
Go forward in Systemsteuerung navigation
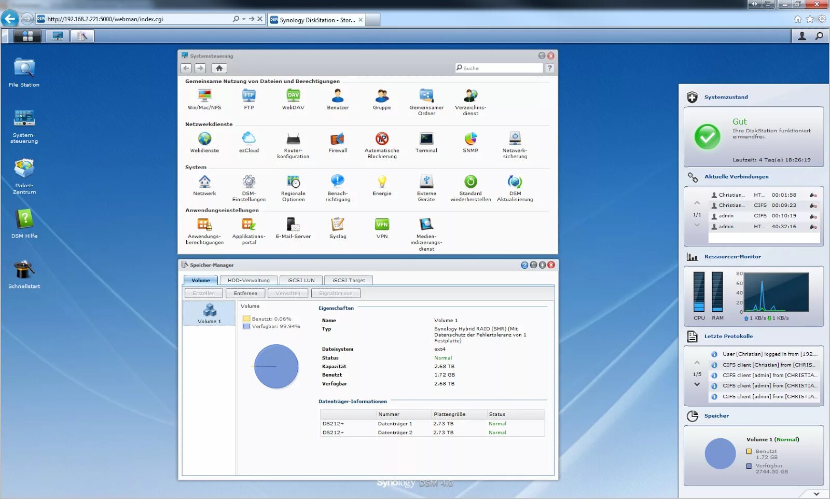[200, 68]
